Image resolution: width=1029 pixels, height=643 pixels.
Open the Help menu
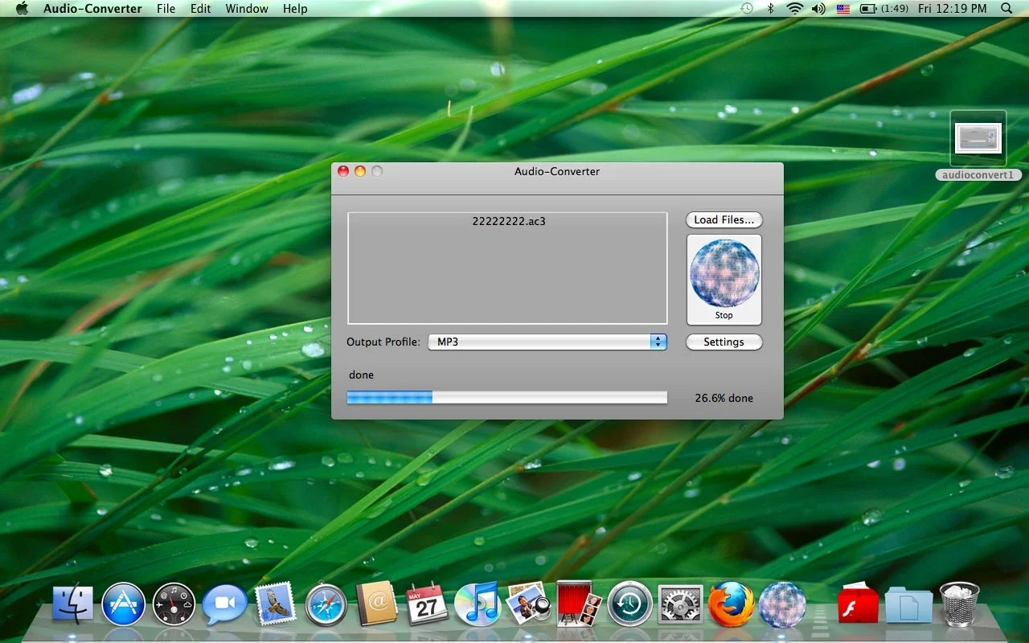295,9
